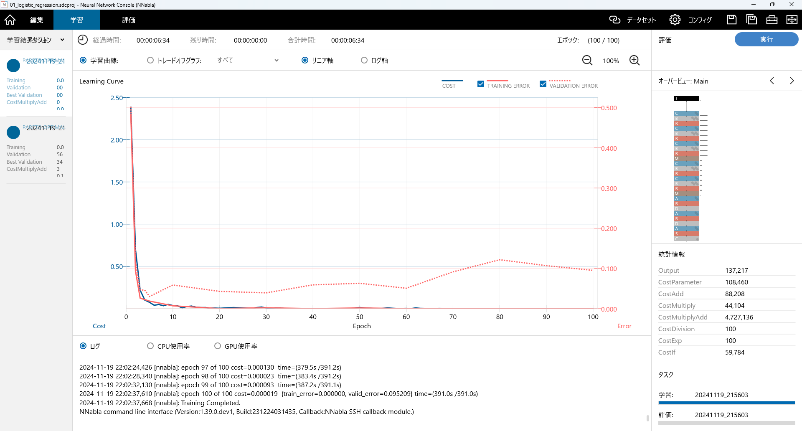Select the ログ軸 (log axis) radio button
802x431 pixels.
364,61
